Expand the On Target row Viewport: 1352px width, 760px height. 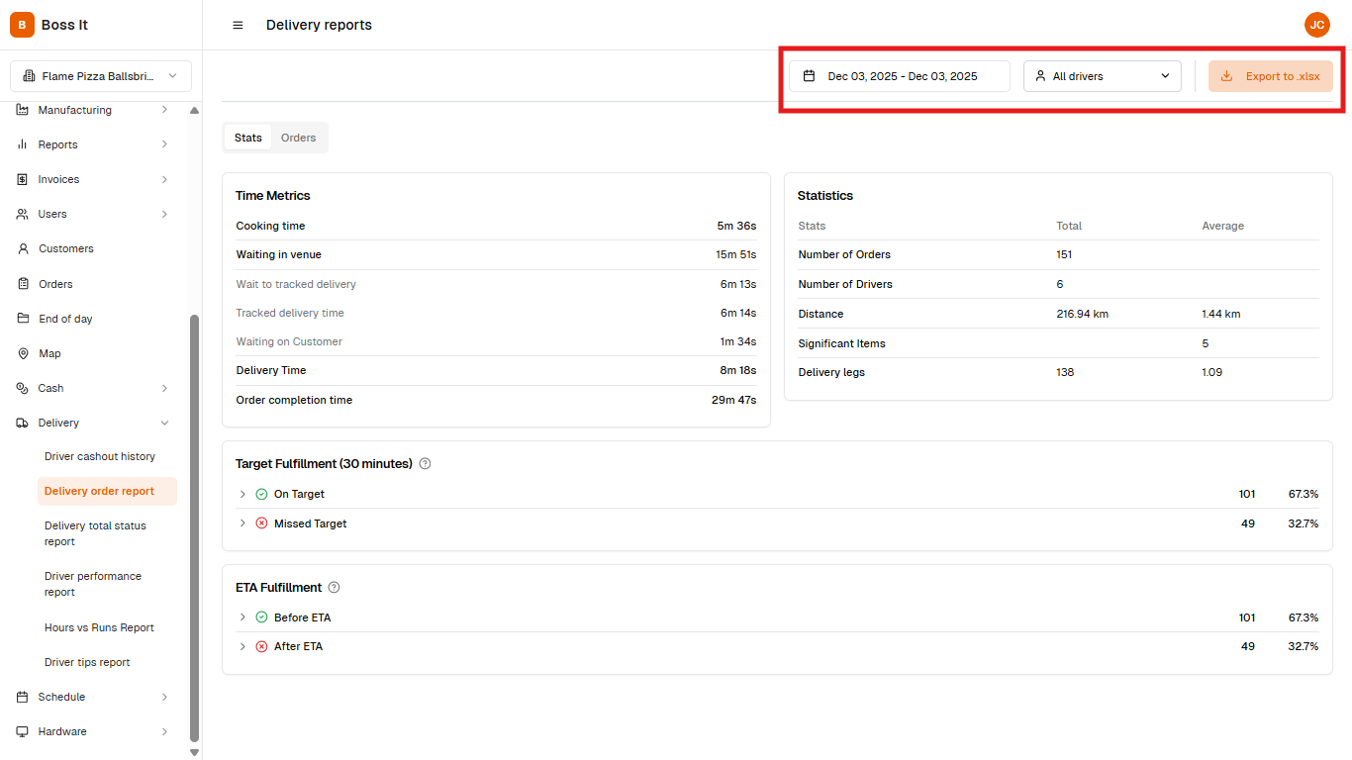point(242,494)
